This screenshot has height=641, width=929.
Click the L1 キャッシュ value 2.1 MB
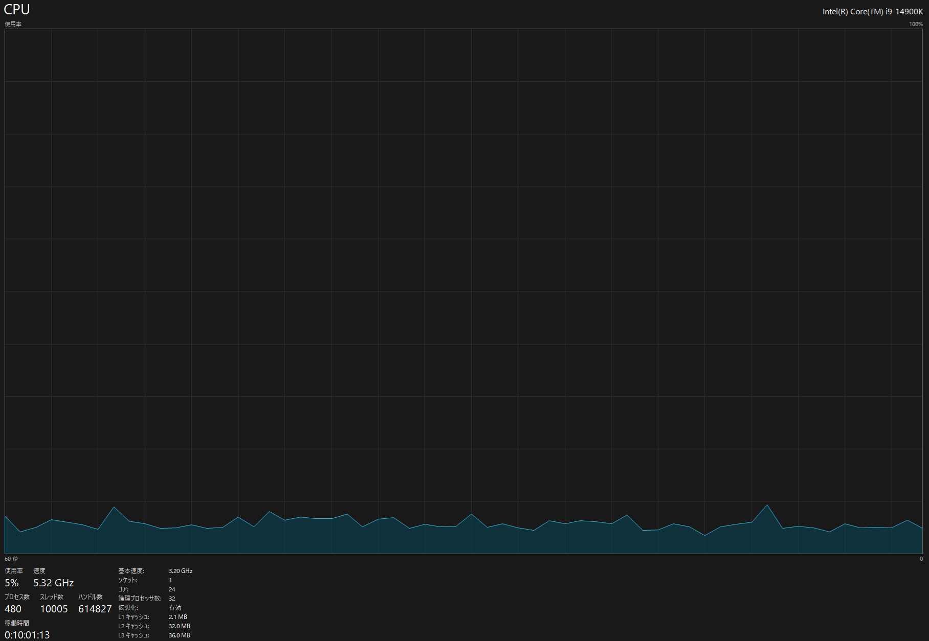178,617
